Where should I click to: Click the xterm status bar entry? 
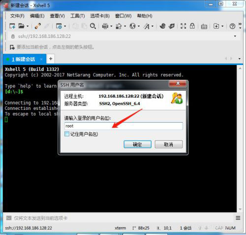[x=121, y=228]
